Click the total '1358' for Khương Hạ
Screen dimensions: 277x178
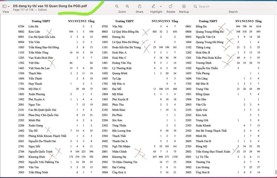[175, 157]
